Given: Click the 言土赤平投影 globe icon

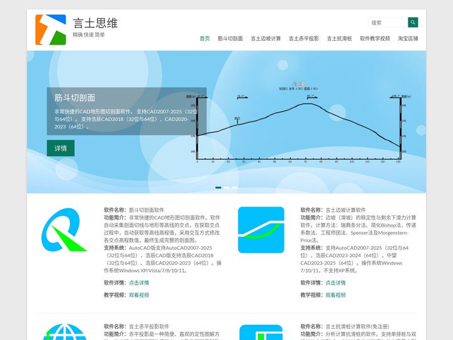Looking at the screenshot, I should (64, 332).
